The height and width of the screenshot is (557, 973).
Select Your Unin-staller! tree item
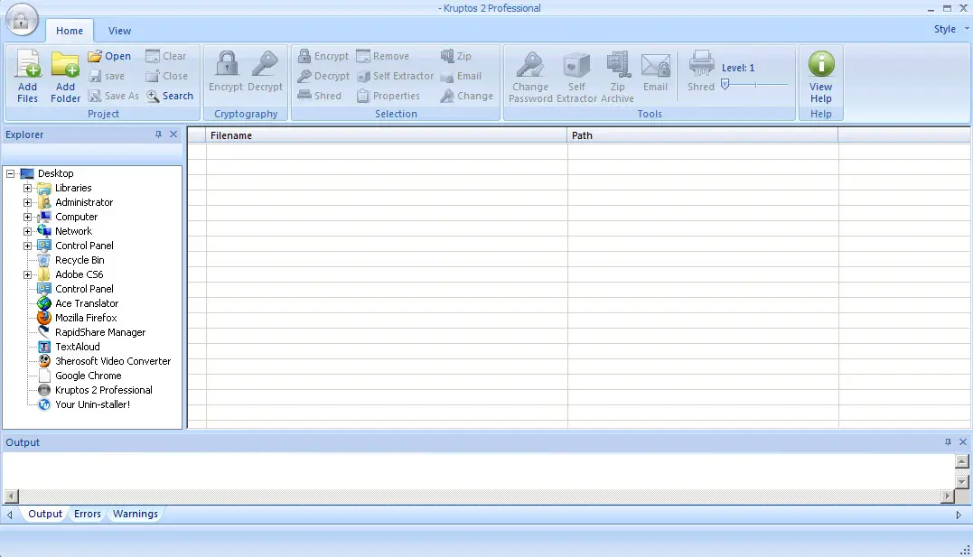point(92,404)
